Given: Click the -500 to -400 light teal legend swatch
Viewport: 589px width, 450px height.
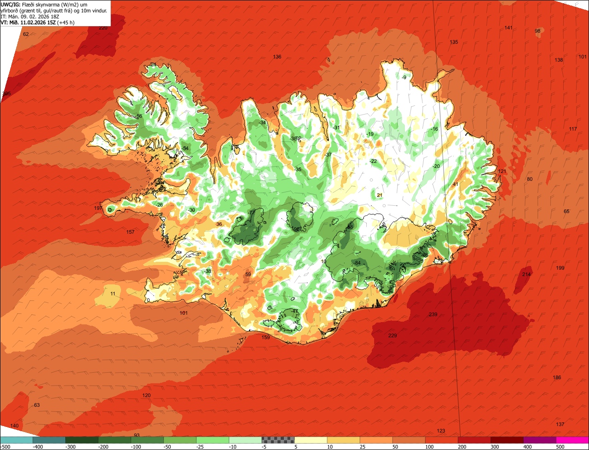Looking at the screenshot, I should pos(17,440).
